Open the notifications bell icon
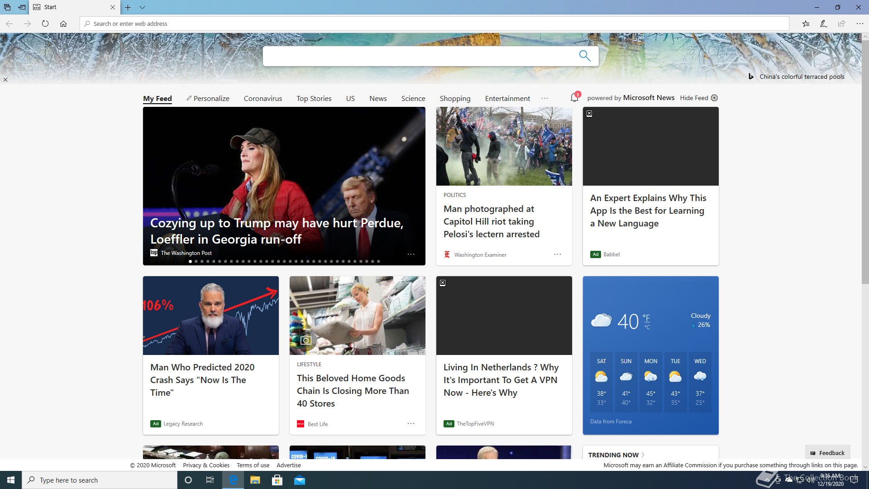The image size is (869, 489). [575, 97]
